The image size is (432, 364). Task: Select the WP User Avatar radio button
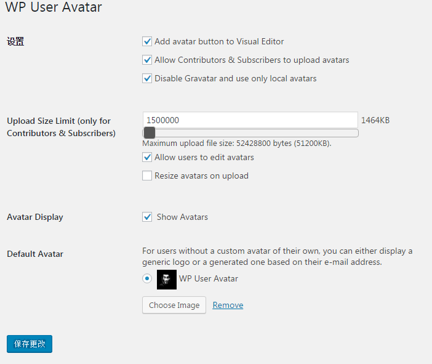[147, 279]
